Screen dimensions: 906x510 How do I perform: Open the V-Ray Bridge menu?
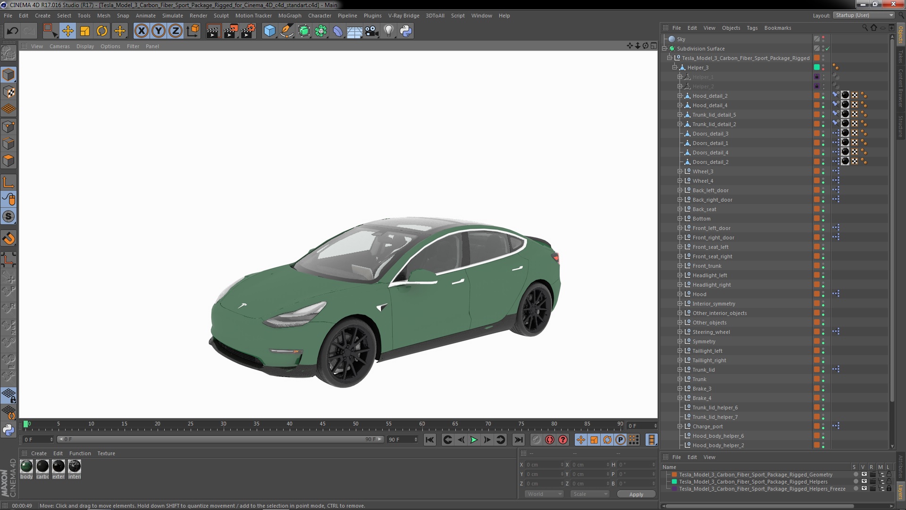point(403,16)
